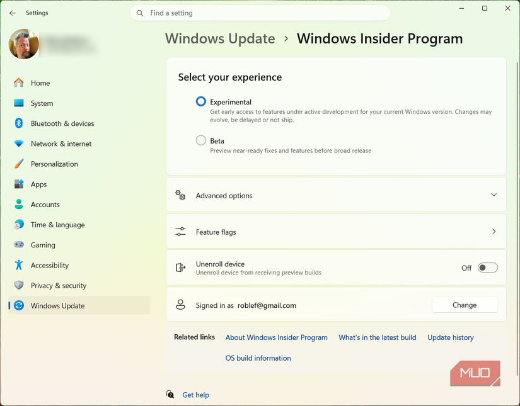This screenshot has height=406, width=520.
Task: Focus the Find a setting box
Action: [x=260, y=13]
